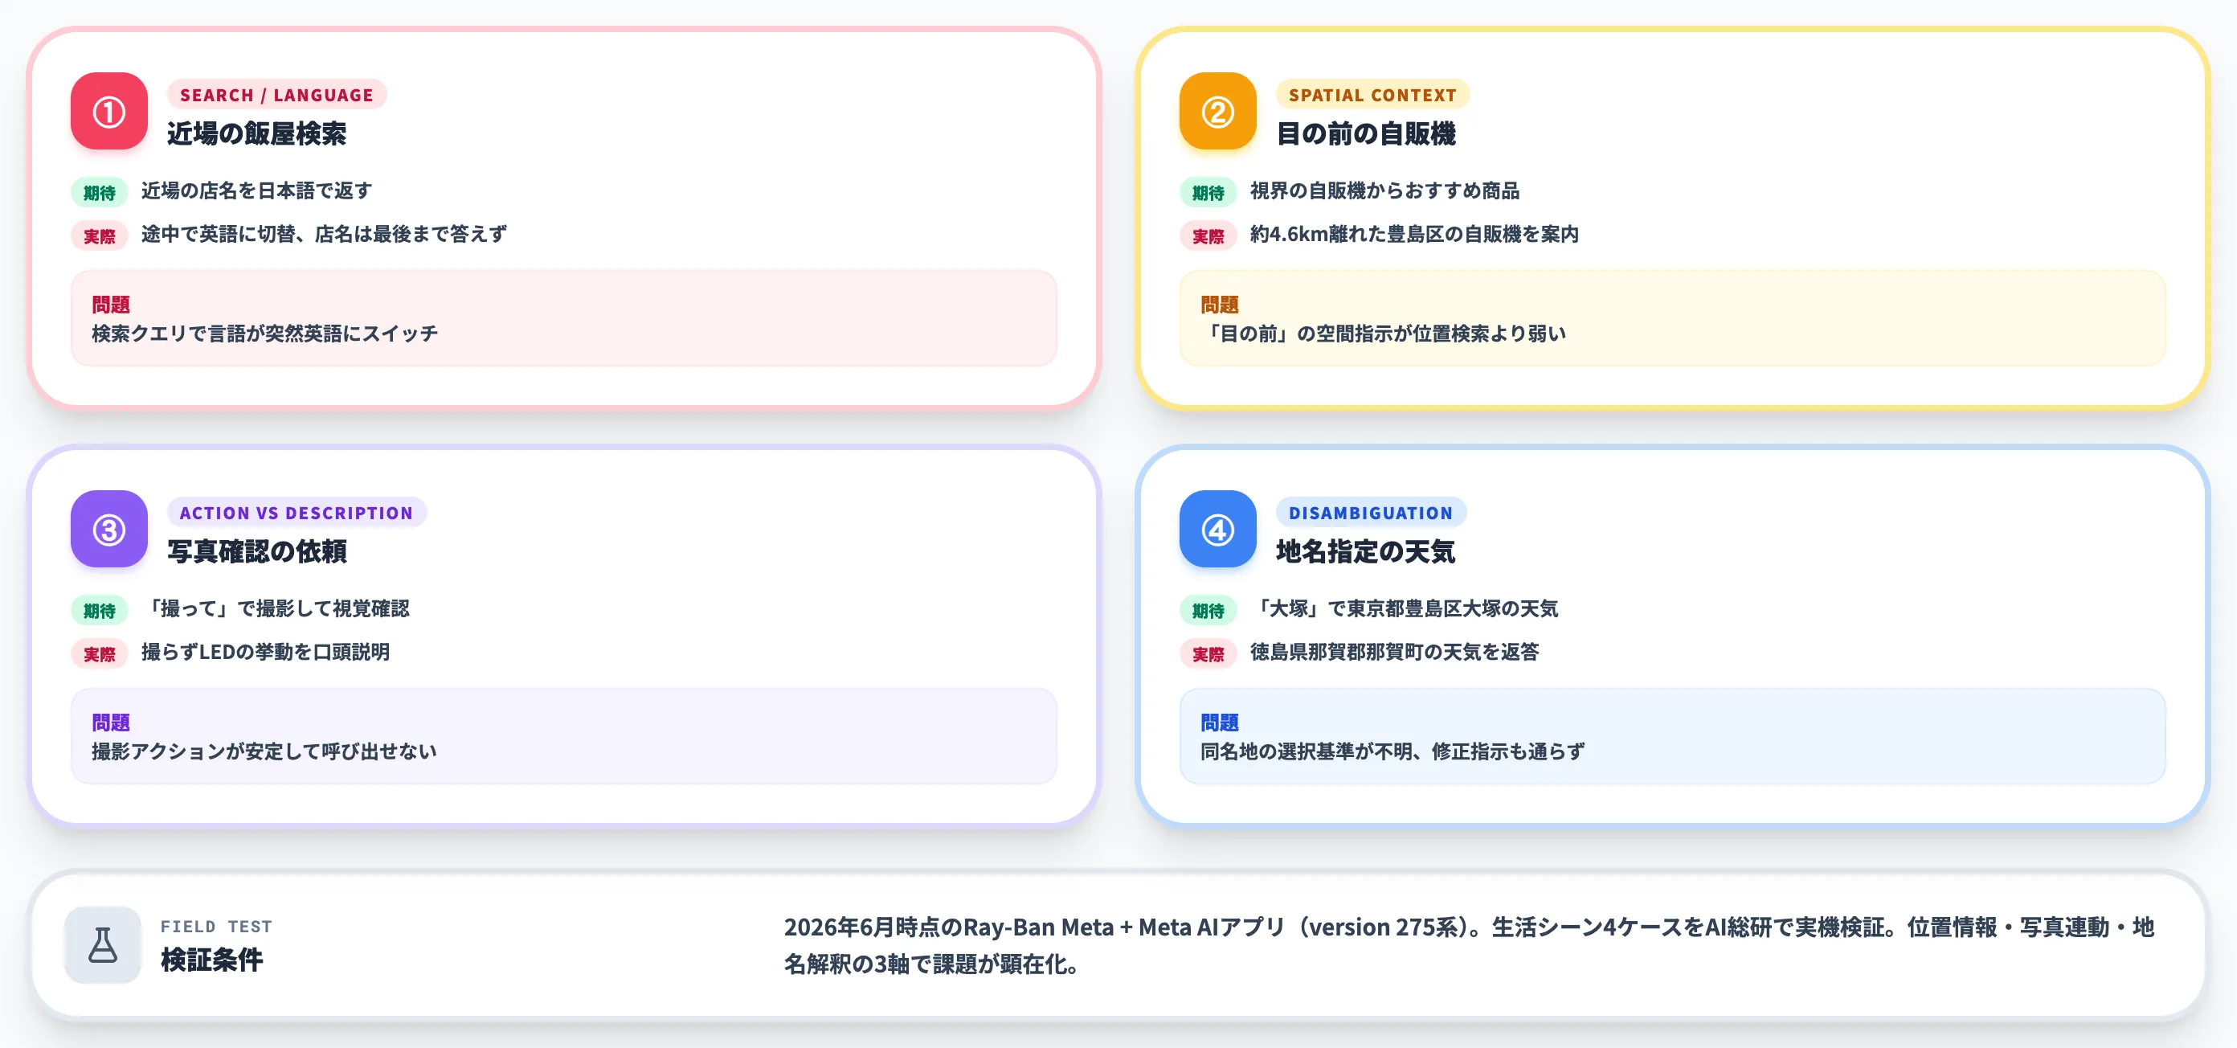Click the purple 問題 label in card 3
This screenshot has height=1048, width=2237.
(x=110, y=723)
